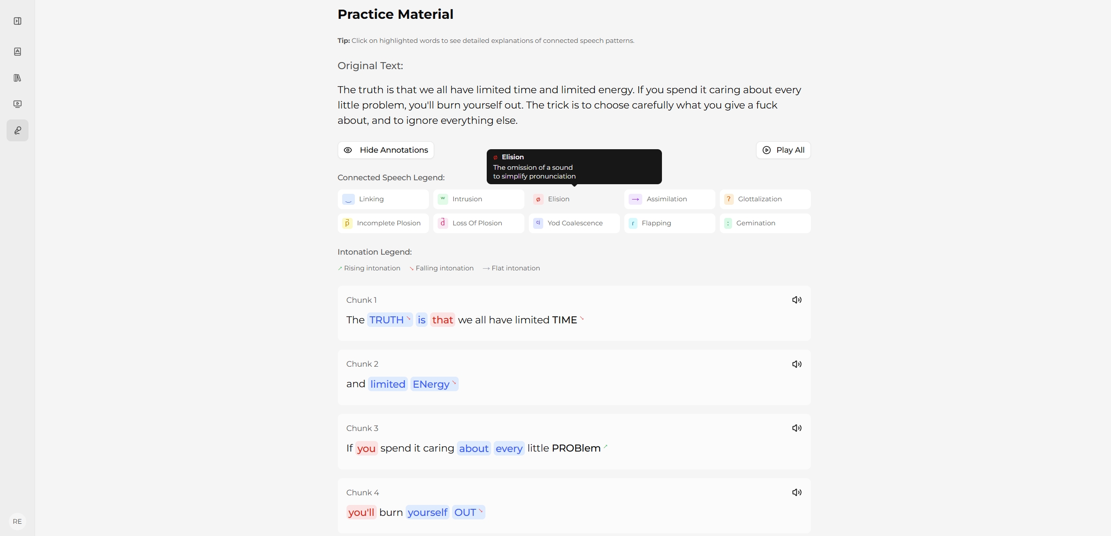The image size is (1111, 536).
Task: Click the speaker icon for Chunk 4
Action: pyautogui.click(x=796, y=493)
